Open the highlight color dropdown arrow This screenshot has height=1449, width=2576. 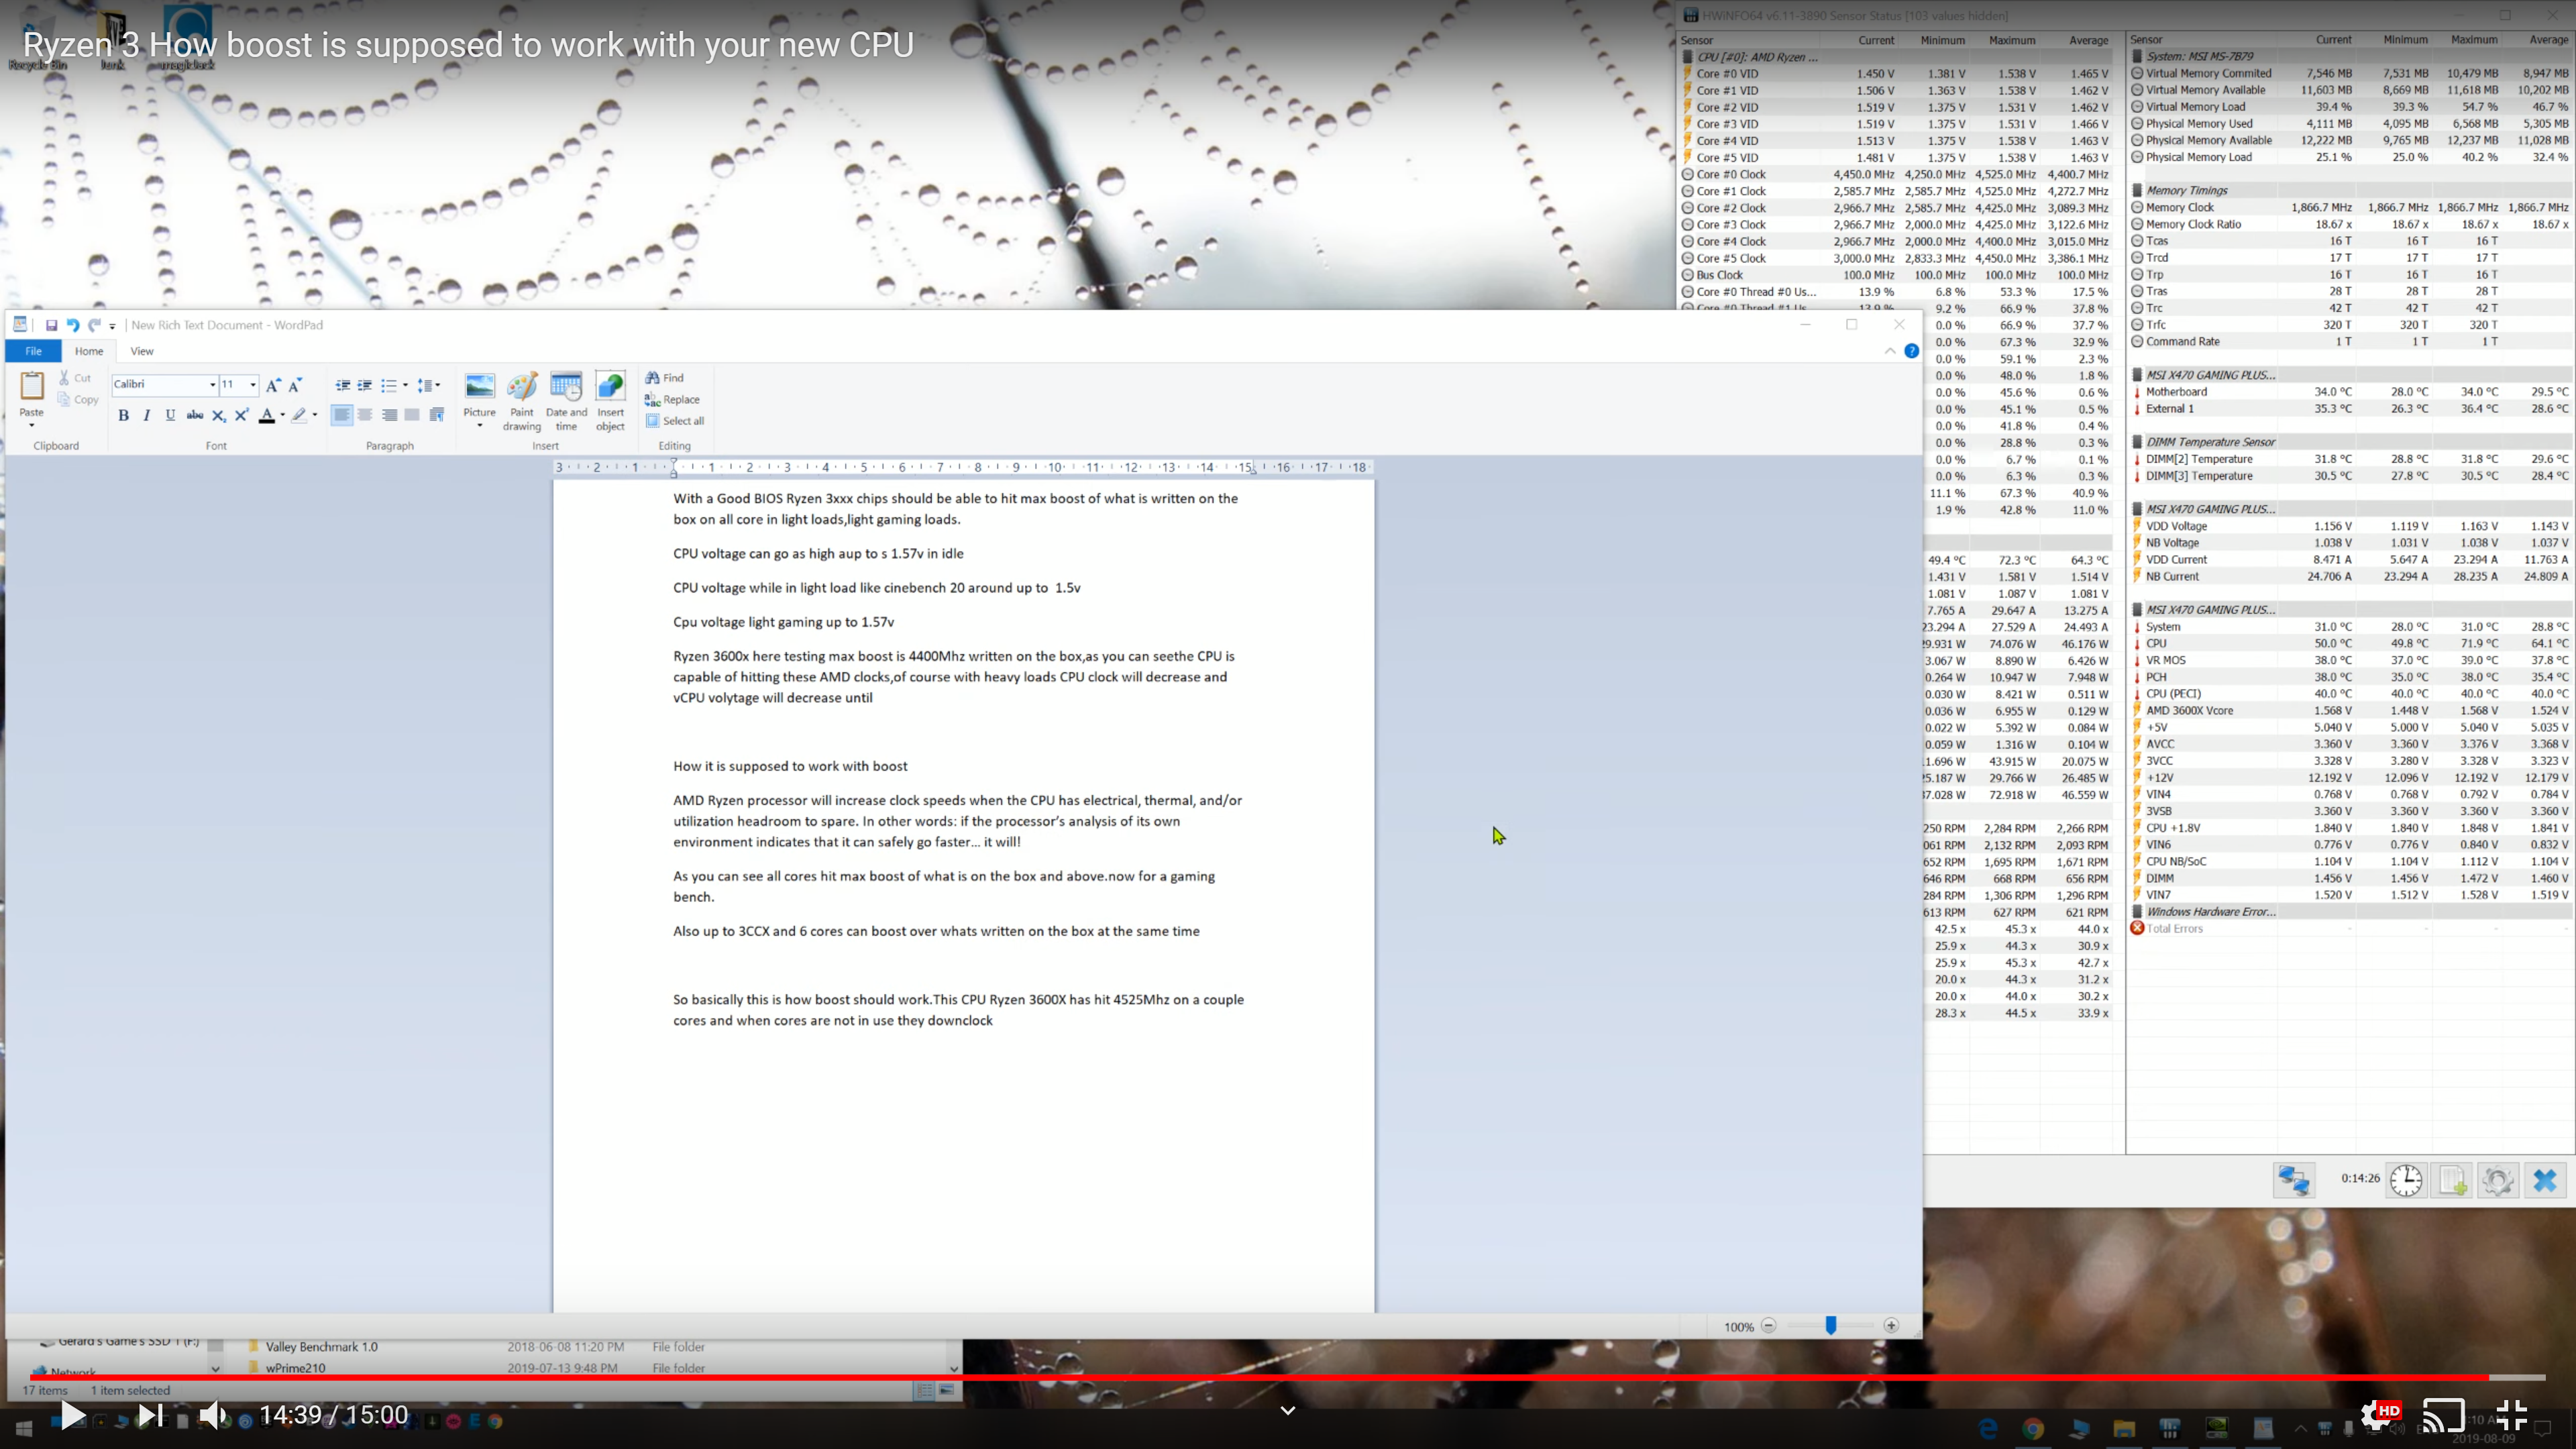pos(315,415)
